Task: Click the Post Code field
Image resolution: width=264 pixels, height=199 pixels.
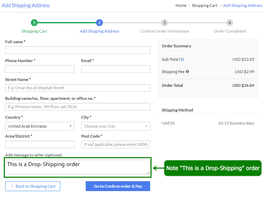Action: click(x=116, y=144)
